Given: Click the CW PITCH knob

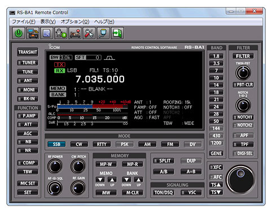Looking at the screenshot, I should tap(78, 166).
